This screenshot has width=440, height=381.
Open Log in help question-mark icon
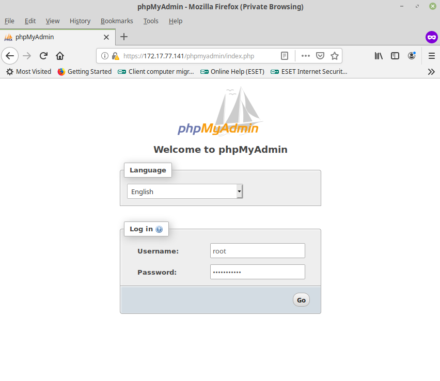(x=159, y=229)
